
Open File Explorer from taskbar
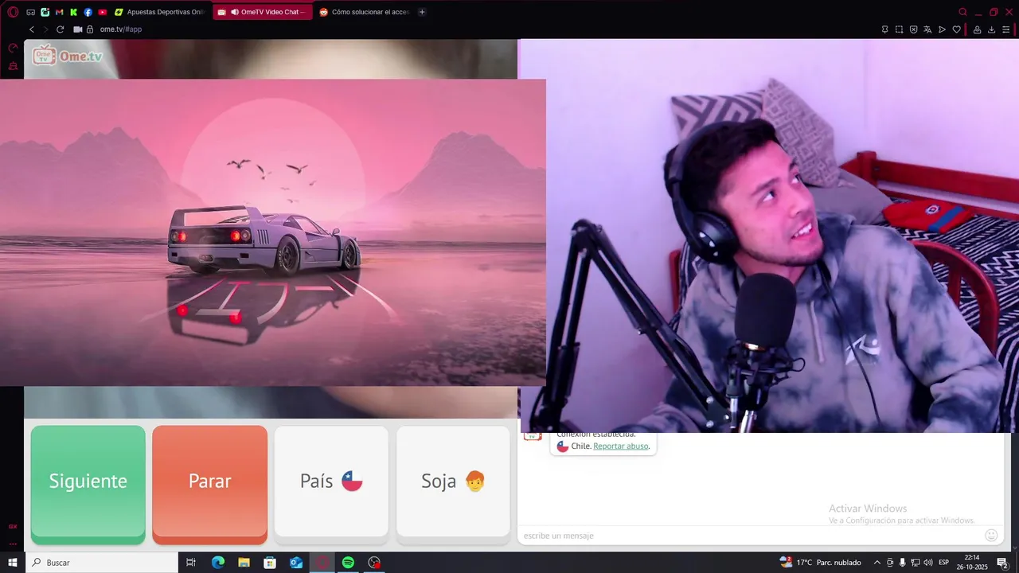[x=244, y=563]
